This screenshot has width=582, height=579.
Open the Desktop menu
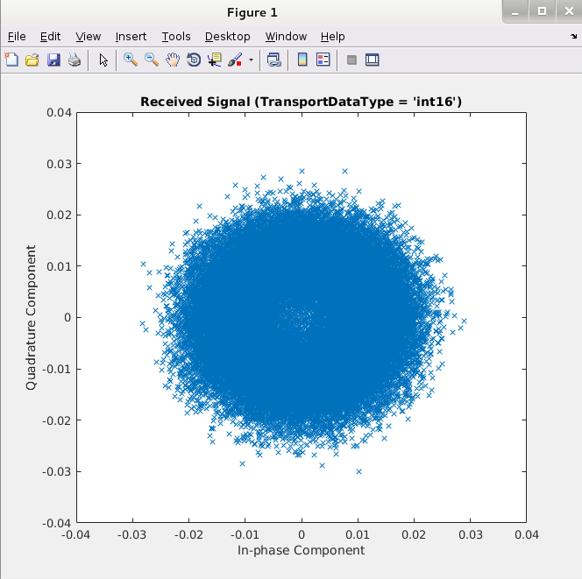(228, 36)
